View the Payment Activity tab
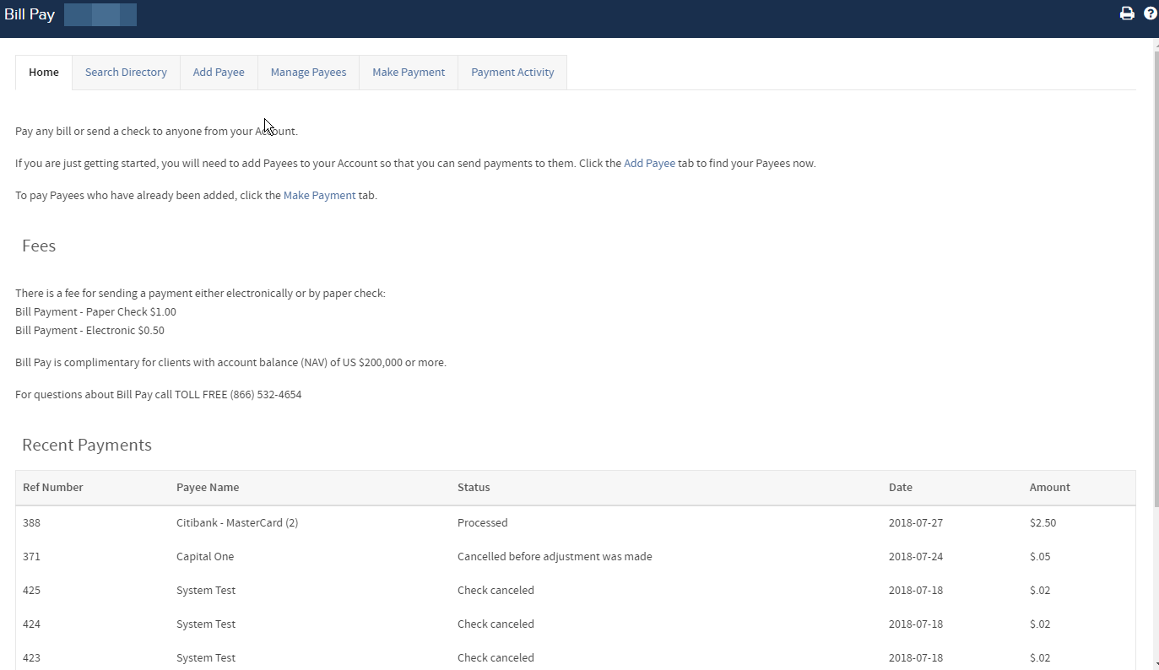 tap(512, 73)
